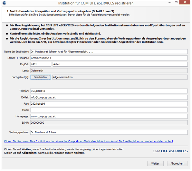Screen dimensions: 192x171
Task: Click the window title 'Institution für CGM LIFE eSERVICES registrieren'
Action: [x=96, y=3]
